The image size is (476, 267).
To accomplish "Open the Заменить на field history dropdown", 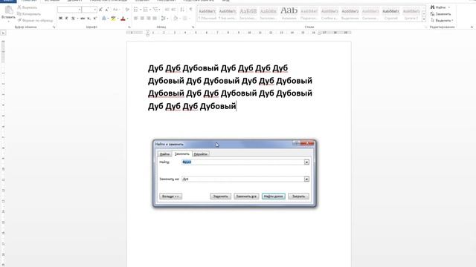I will point(306,179).
